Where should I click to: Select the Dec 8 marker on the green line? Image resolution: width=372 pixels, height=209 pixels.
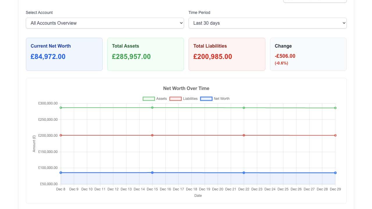[x=61, y=108]
